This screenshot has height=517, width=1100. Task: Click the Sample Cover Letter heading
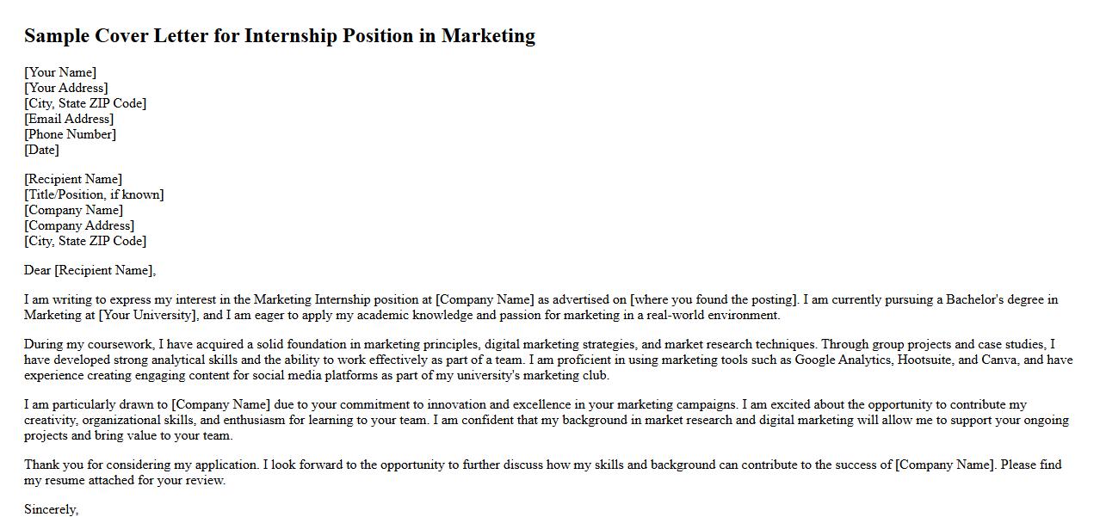tap(279, 35)
